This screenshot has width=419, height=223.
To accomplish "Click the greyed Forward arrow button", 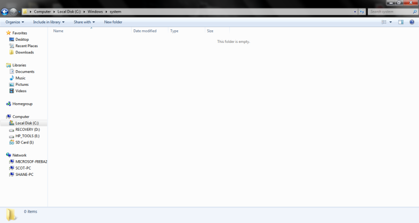I will [13, 12].
